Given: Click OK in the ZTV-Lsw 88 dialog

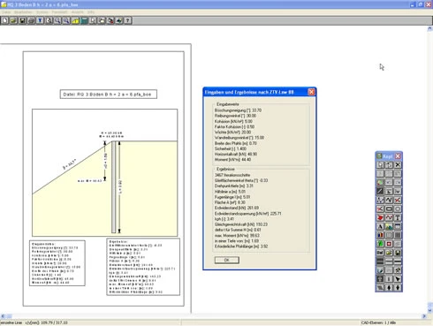Looking at the screenshot, I should pyautogui.click(x=227, y=260).
